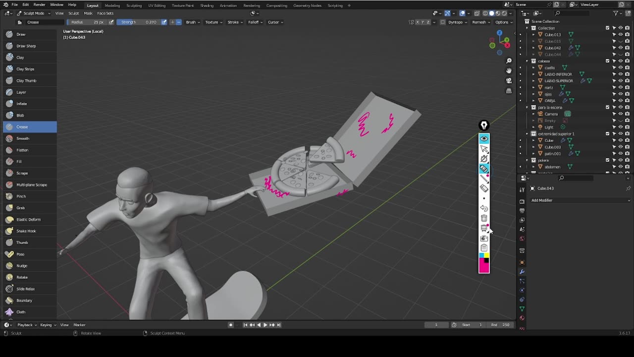Open the Dyntopo dropdown
Screen dimensions: 634x357
(x=457, y=22)
